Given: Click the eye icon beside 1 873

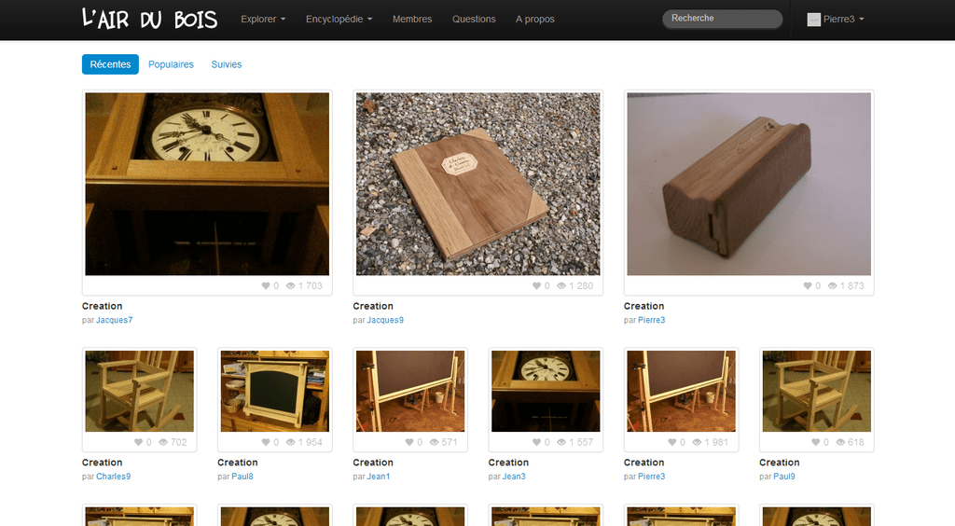Looking at the screenshot, I should coord(833,285).
